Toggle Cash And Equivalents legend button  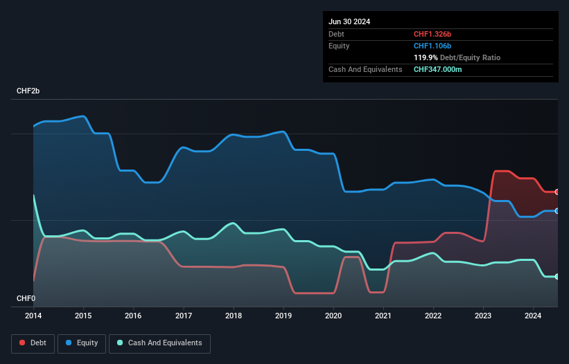(x=159, y=343)
